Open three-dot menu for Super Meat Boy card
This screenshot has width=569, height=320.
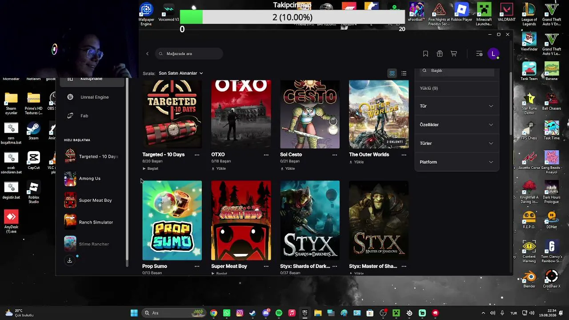click(x=266, y=267)
